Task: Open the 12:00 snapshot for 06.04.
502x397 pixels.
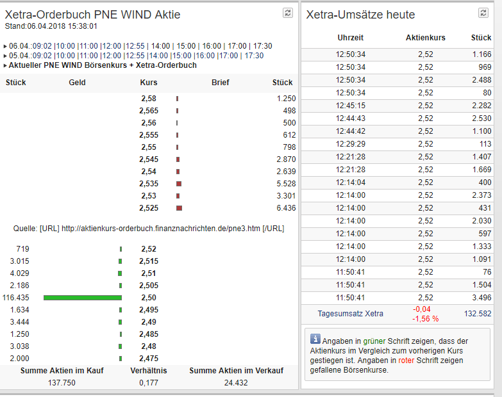Action: tap(112, 46)
